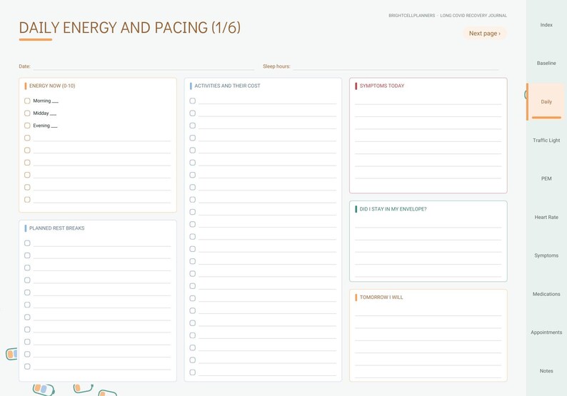This screenshot has width=567, height=396.
Task: Jump to the Symptoms tab
Action: 546,255
